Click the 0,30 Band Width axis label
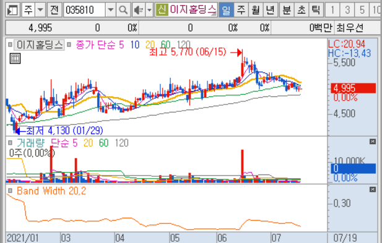The image size is (382, 243). [342, 203]
